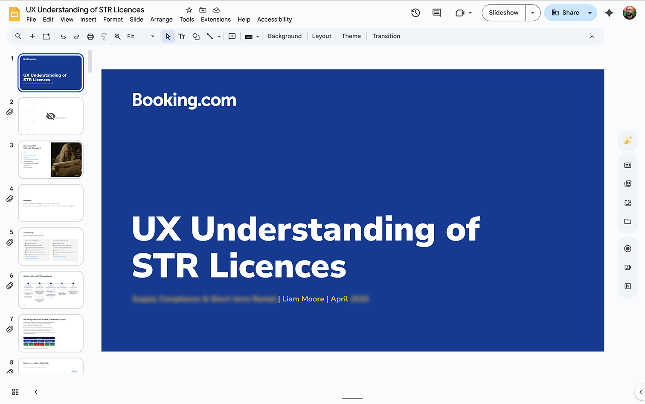Viewport: 645px width, 404px height.
Task: Open version history via the clock icon
Action: click(415, 13)
